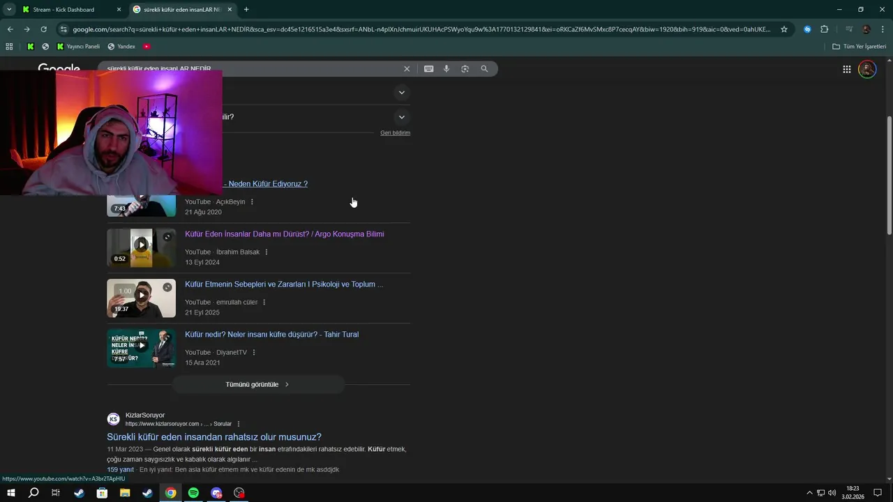893x502 pixels.
Task: Submit search with magnifier icon
Action: pyautogui.click(x=484, y=69)
